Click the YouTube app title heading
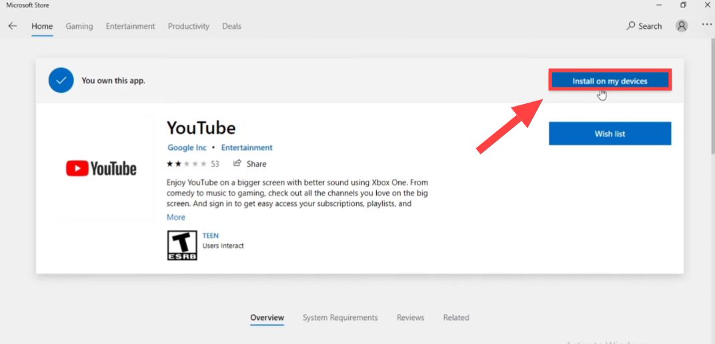The width and height of the screenshot is (715, 344). coord(201,128)
